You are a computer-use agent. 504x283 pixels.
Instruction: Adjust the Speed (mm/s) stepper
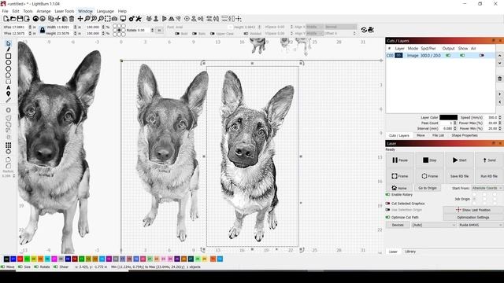(x=499, y=118)
